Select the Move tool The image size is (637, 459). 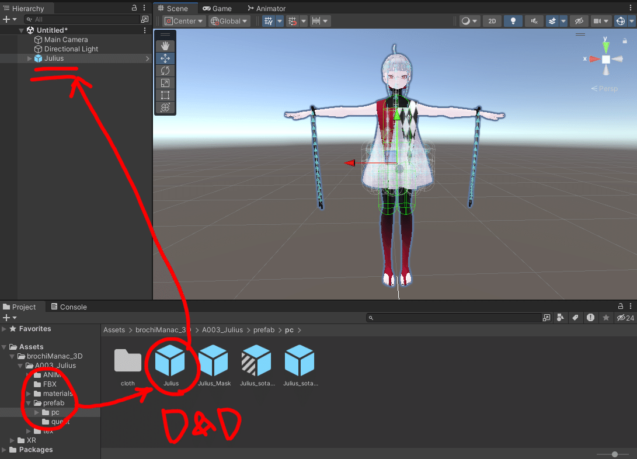coord(165,58)
